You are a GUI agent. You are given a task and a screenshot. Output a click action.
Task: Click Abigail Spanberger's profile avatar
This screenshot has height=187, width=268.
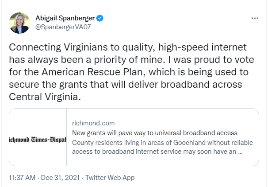19,23
